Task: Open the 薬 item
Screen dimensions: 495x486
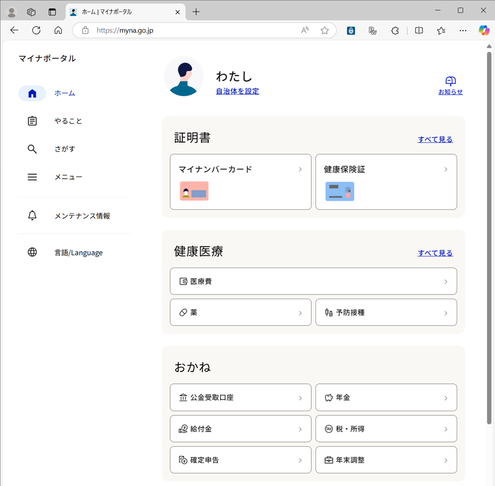Action: 241,312
